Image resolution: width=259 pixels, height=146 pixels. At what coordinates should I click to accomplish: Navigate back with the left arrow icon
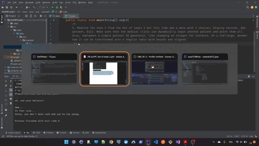17,7
